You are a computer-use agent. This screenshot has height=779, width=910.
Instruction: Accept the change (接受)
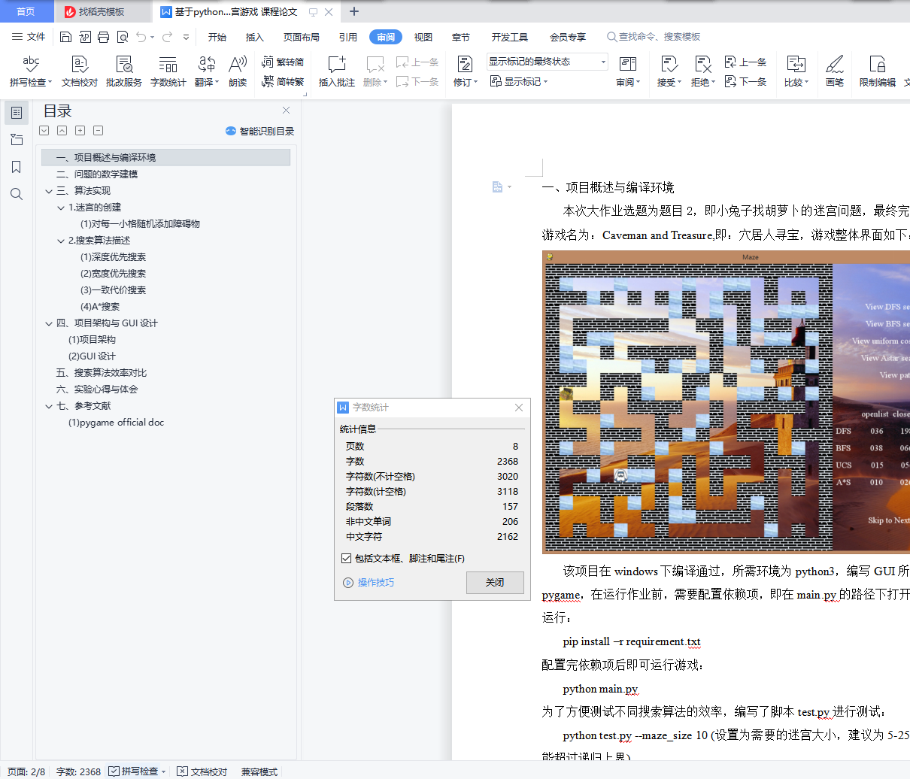tap(669, 71)
